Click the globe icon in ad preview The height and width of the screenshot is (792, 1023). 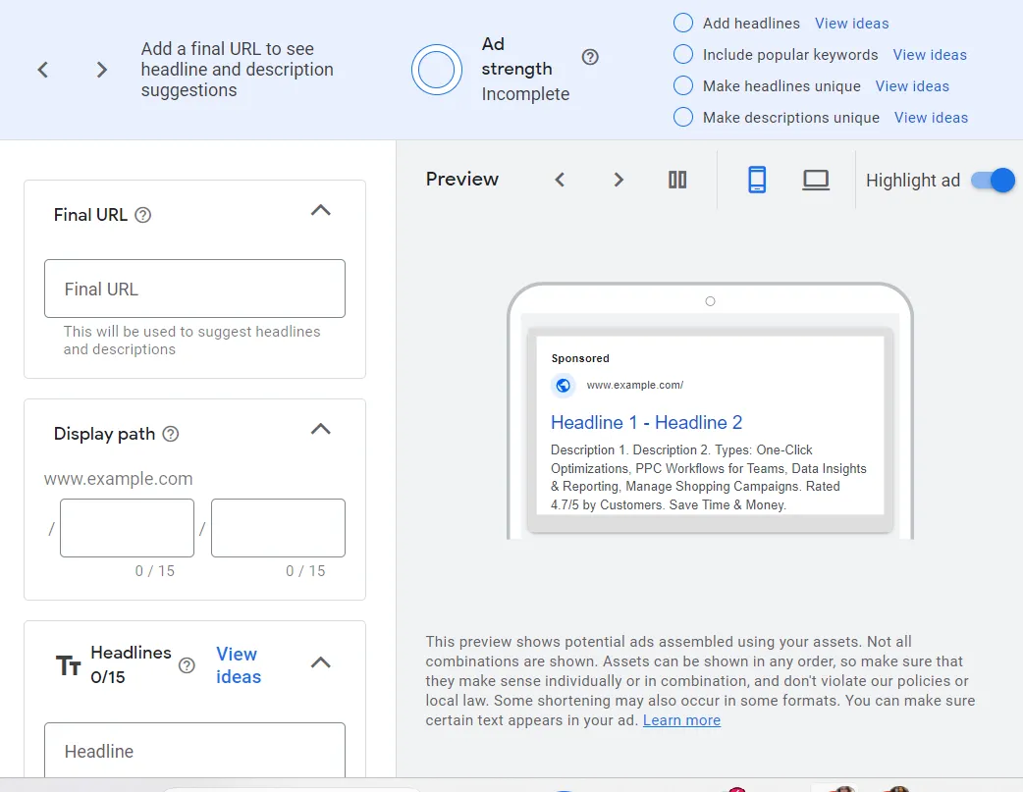(563, 385)
